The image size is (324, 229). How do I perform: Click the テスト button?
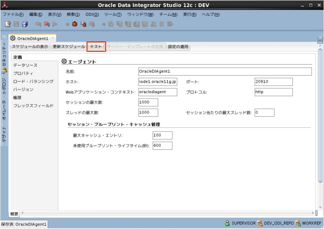(x=96, y=47)
